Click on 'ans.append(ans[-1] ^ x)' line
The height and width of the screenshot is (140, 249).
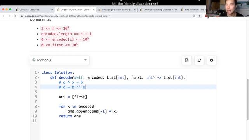pyautogui.click(x=93, y=111)
